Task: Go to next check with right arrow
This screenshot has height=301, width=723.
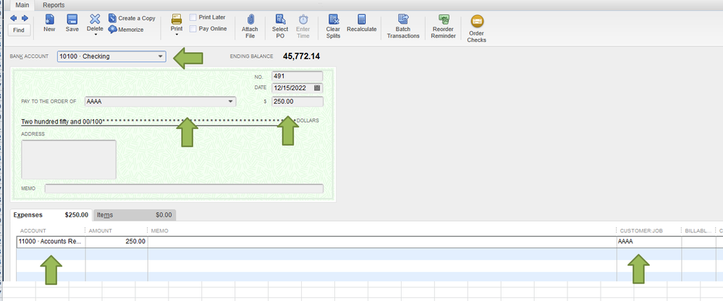Action: coord(25,18)
